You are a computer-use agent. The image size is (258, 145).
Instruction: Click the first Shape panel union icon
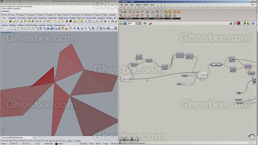pos(166,12)
